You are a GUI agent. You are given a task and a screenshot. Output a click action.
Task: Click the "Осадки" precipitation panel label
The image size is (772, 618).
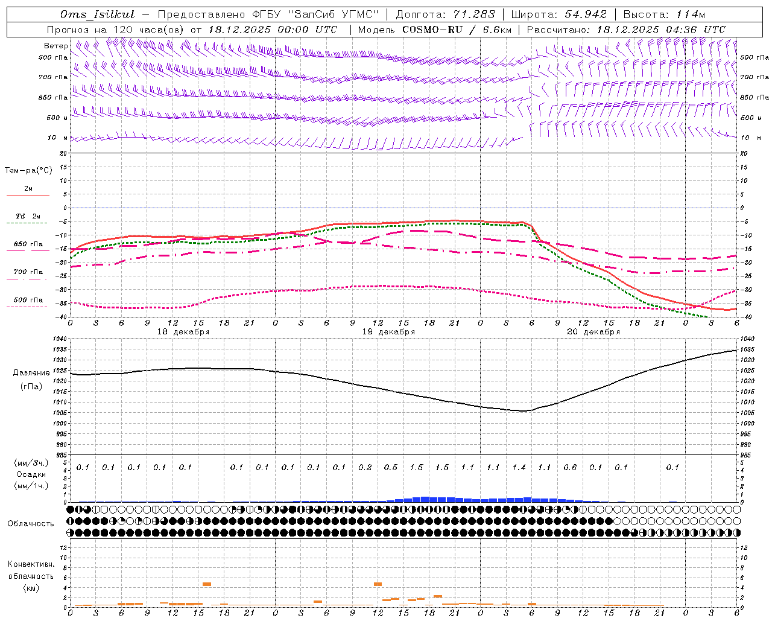coord(31,474)
